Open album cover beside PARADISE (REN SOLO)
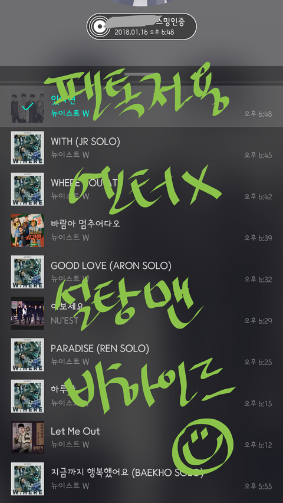283x503 pixels. tap(28, 354)
